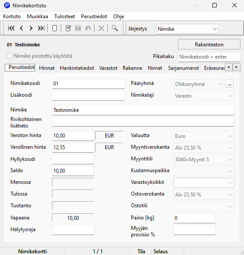Screen dimensions: 244x255
Task: Click the Vapaana 10,00 value
Action: pos(73,218)
